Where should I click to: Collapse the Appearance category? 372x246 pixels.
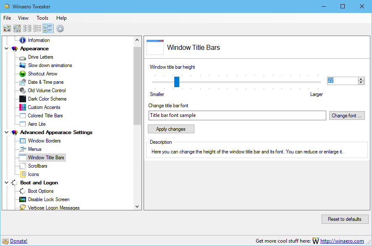tap(7, 48)
